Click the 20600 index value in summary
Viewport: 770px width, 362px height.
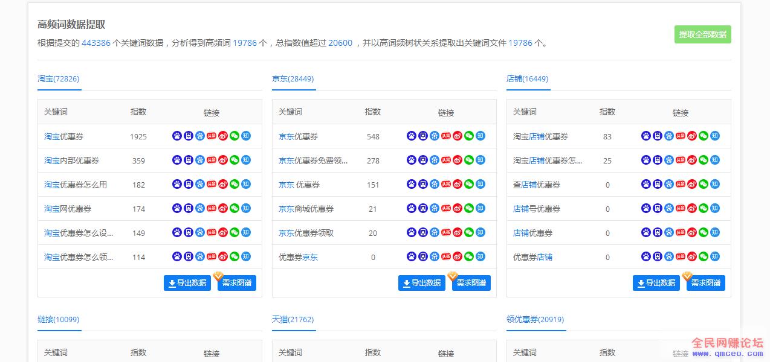340,43
